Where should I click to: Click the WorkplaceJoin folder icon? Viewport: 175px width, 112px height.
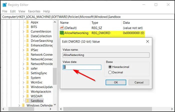click(x=27, y=91)
